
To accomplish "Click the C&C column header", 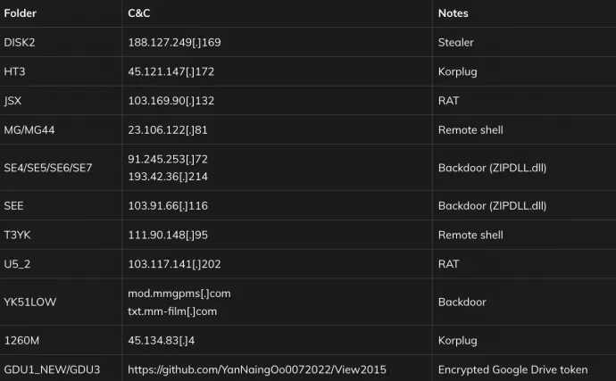I will [x=139, y=13].
